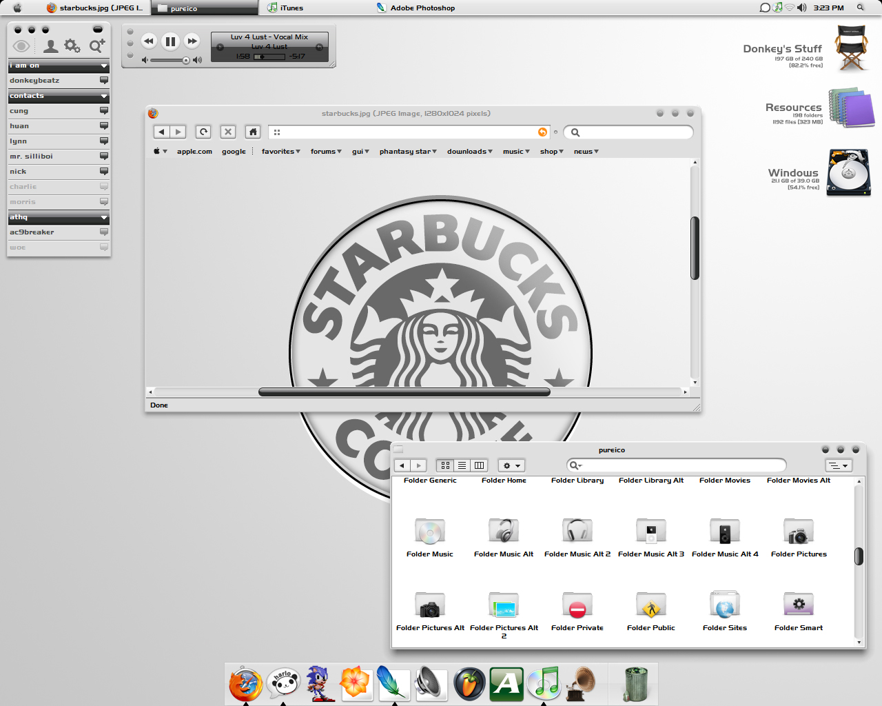The height and width of the screenshot is (706, 882).
Task: Expand the forums bookmark menu
Action: pos(326,152)
